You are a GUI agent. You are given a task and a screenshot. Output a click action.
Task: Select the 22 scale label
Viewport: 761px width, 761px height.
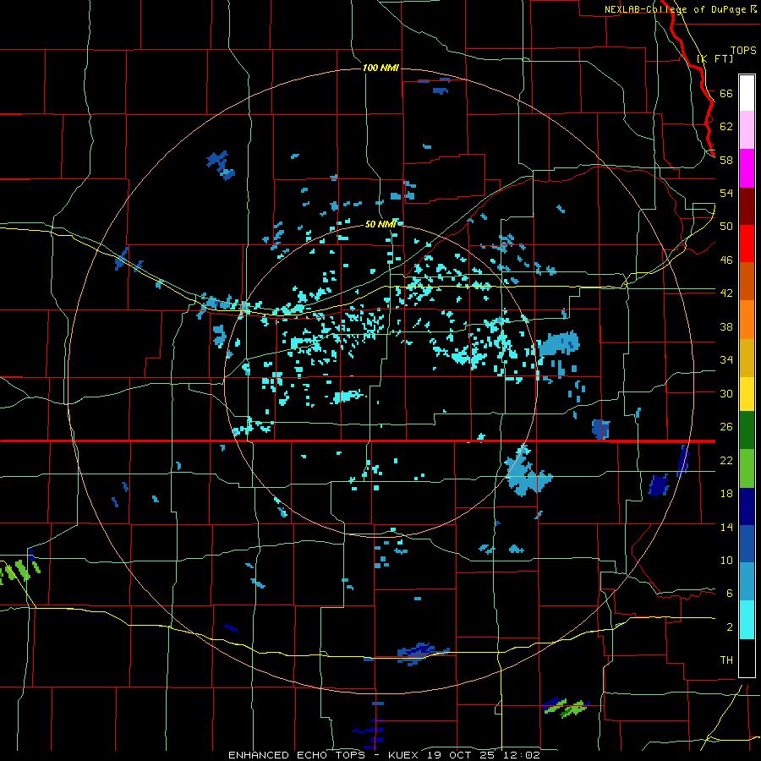(726, 460)
